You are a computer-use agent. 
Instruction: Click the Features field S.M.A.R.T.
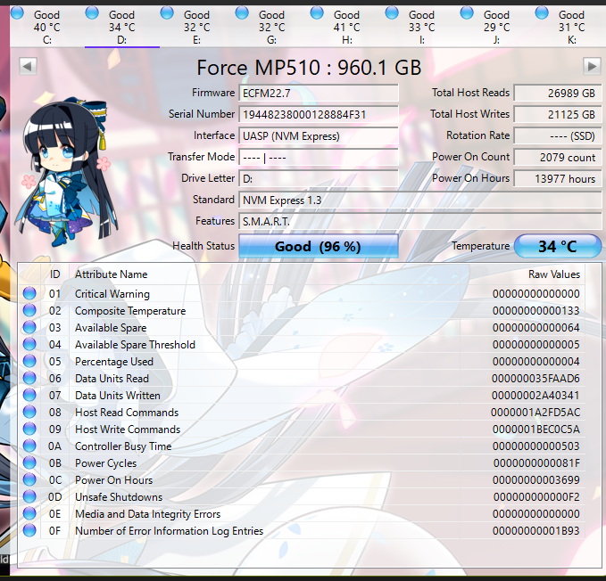pyautogui.click(x=420, y=222)
